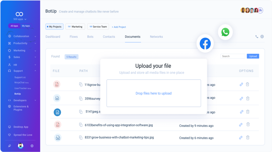Copy path of 116grow-bu file

point(81,85)
